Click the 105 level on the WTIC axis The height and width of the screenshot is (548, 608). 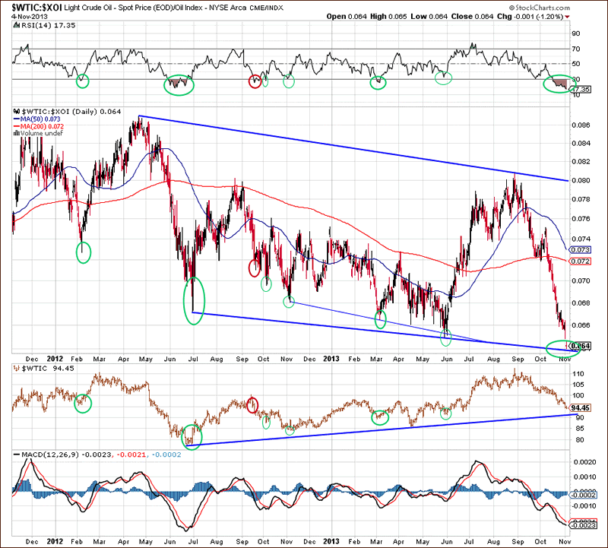(x=578, y=385)
